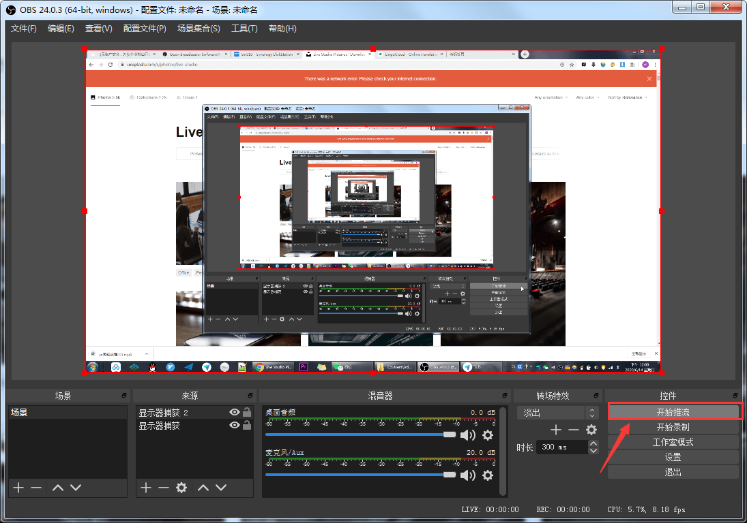Open 麦克风/Aux settings gear
Image resolution: width=747 pixels, height=523 pixels.
(x=488, y=475)
